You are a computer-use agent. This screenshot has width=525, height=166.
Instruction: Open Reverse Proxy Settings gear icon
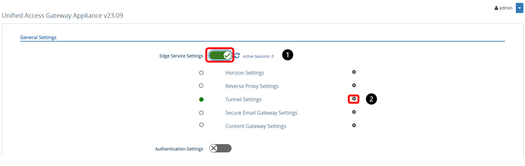[x=354, y=86]
